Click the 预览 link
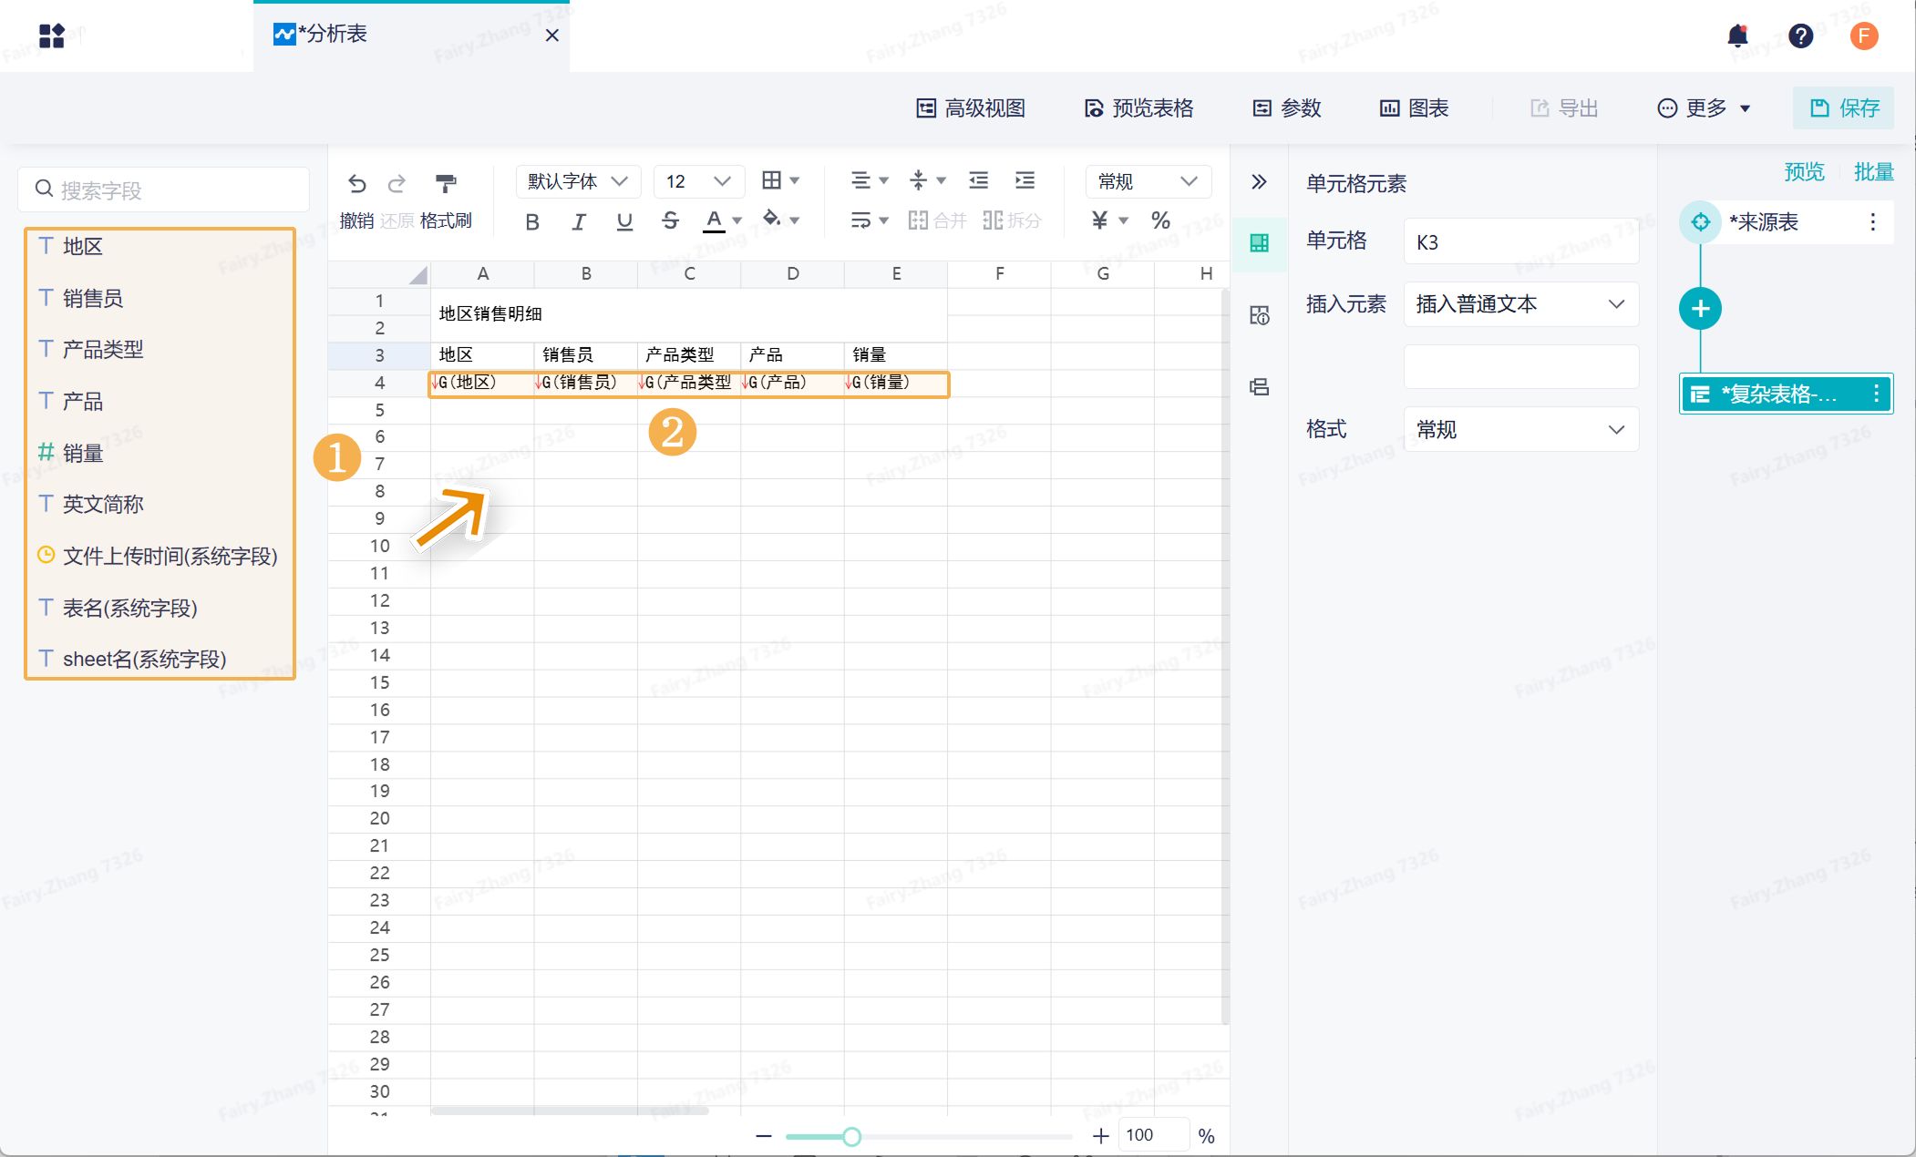 (1803, 172)
